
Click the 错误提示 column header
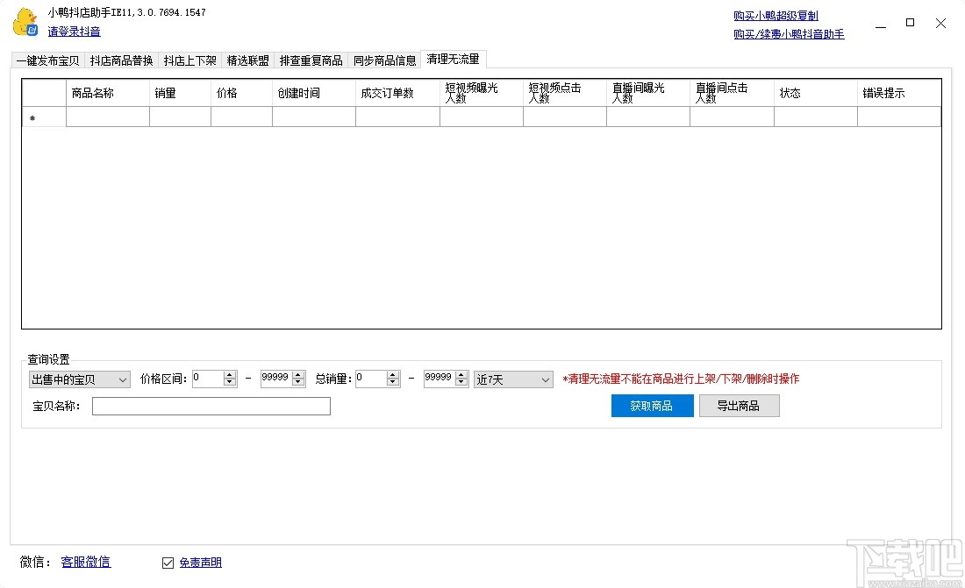tap(899, 93)
